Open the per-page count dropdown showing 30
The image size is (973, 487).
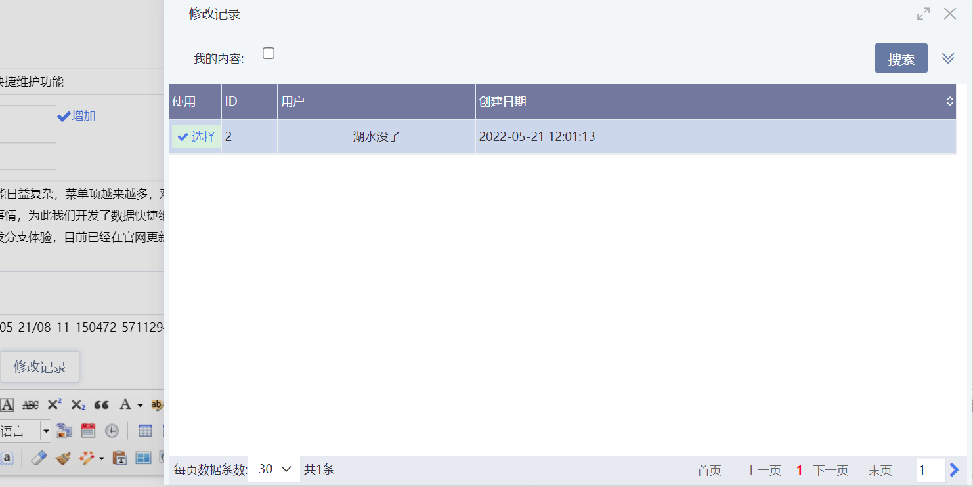(274, 469)
